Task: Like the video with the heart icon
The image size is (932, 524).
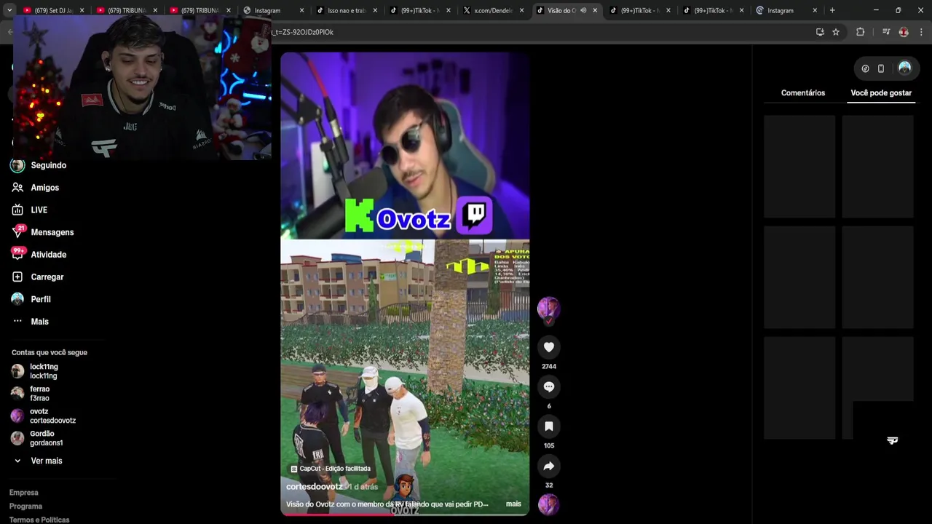Action: (x=549, y=347)
